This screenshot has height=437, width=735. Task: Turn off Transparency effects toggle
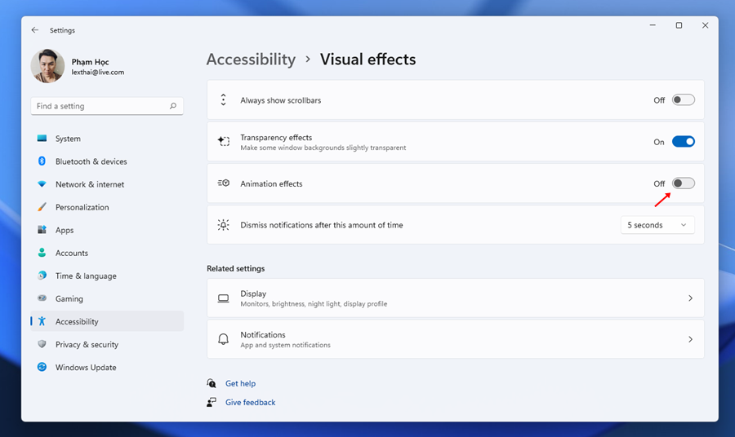point(683,141)
